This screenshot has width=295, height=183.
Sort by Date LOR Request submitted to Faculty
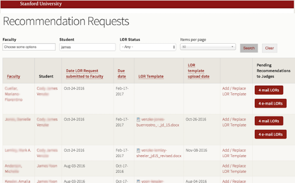click(x=84, y=74)
